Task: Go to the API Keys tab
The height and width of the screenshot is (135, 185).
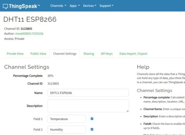Action: tap(107, 54)
